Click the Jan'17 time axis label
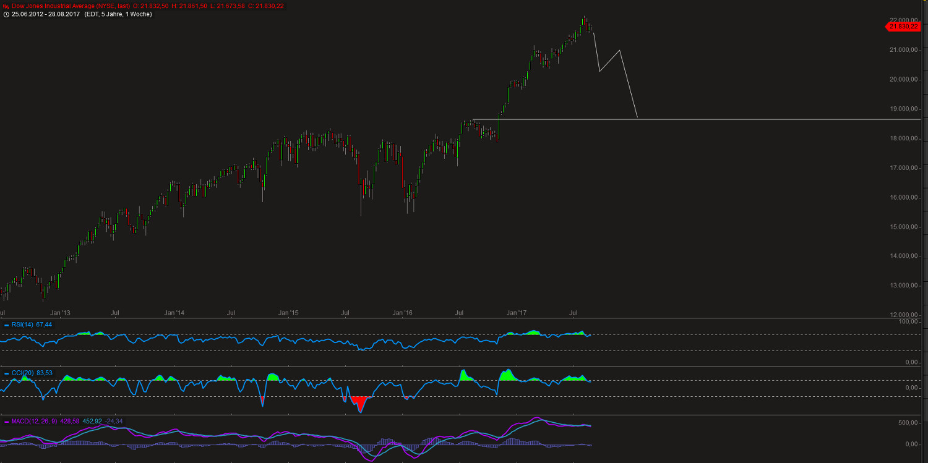Viewport: 928px width, 463px height. (x=517, y=313)
